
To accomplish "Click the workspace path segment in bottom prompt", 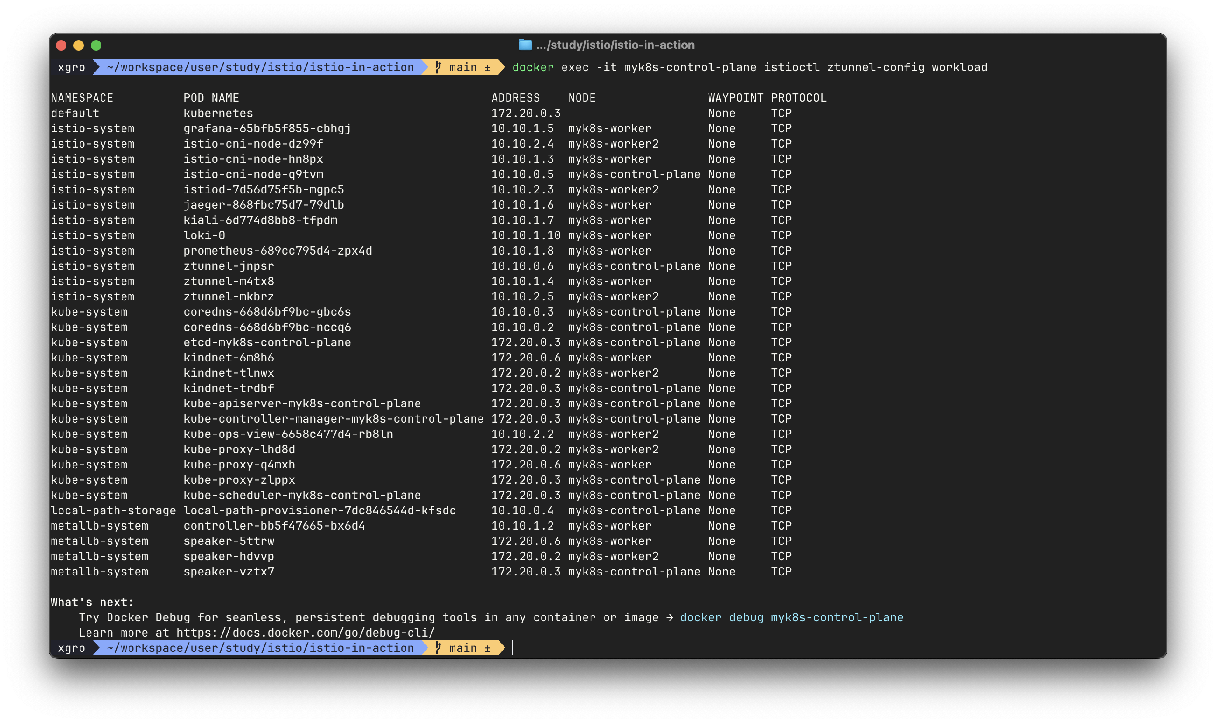I will point(260,648).
